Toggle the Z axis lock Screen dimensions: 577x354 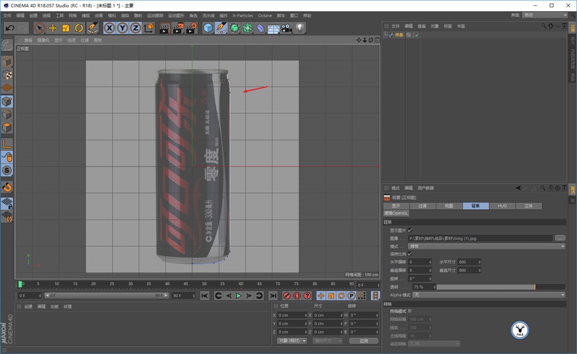coord(136,28)
